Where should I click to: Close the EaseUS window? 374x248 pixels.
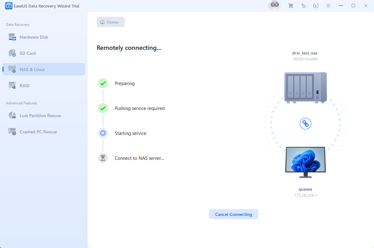coord(366,6)
